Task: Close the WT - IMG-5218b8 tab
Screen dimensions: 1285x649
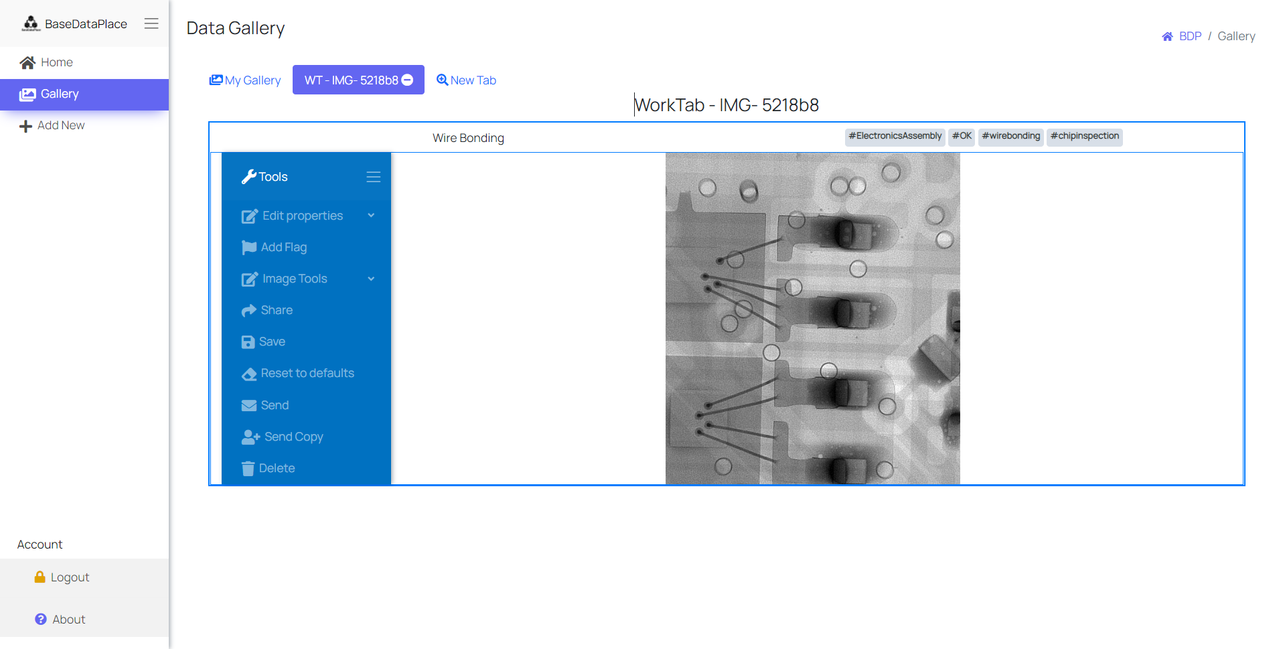Action: 407,80
